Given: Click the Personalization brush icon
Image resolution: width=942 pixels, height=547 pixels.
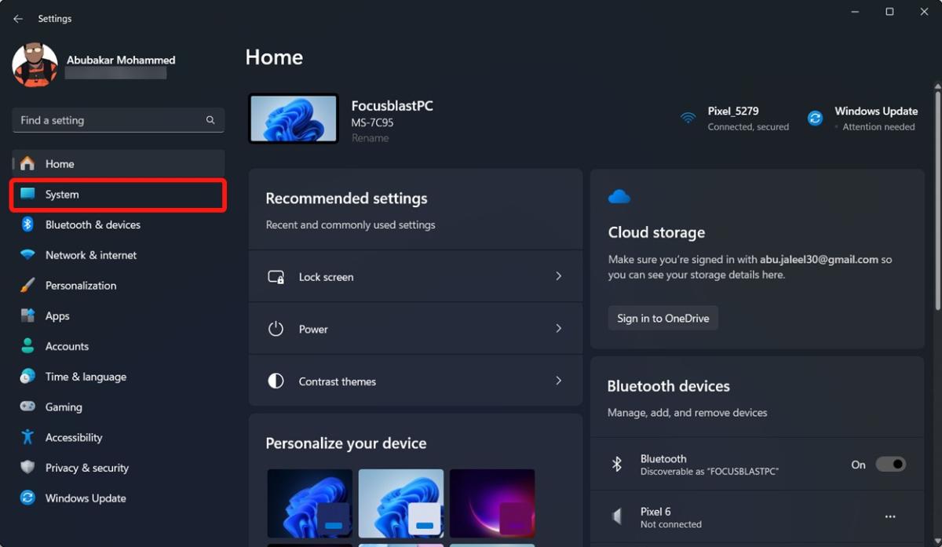Looking at the screenshot, I should click(28, 285).
